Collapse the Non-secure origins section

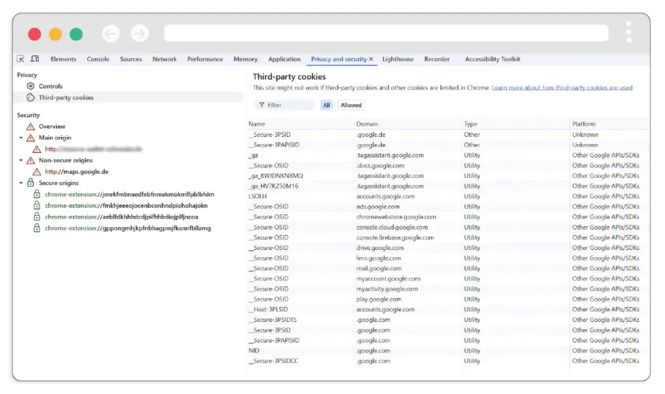[x=21, y=160]
